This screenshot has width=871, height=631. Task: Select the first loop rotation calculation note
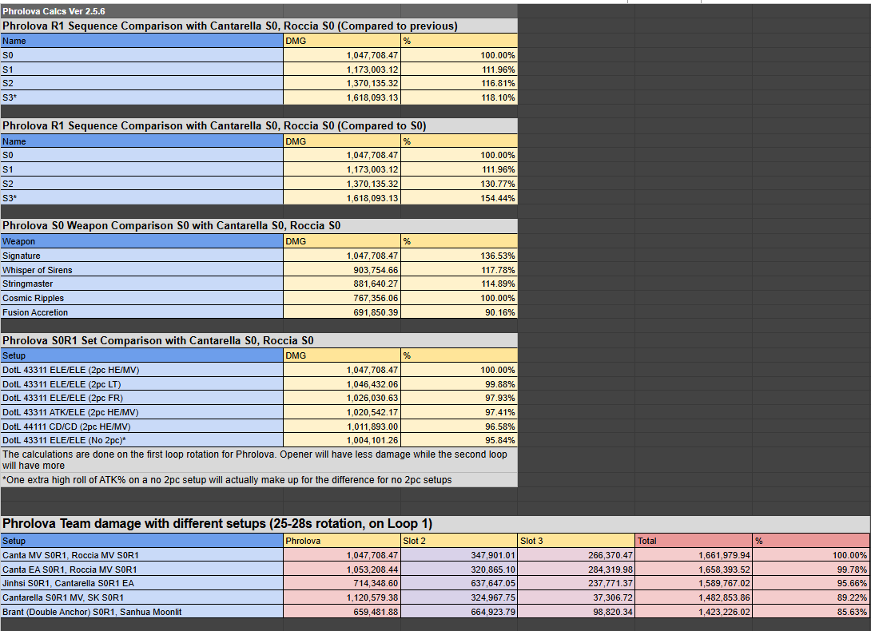[x=259, y=460]
